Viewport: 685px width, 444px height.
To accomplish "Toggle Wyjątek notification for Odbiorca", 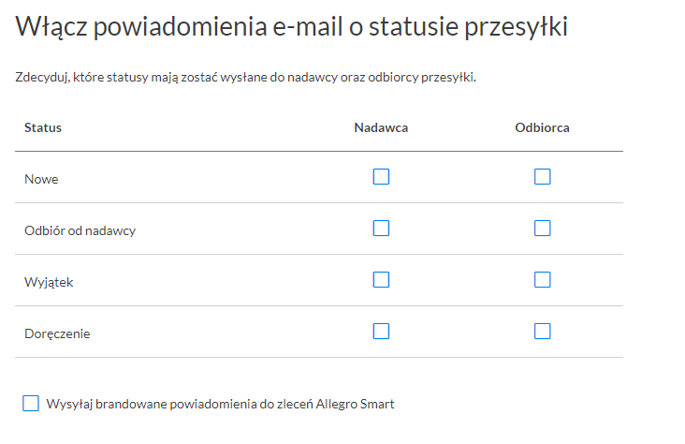I will point(543,280).
